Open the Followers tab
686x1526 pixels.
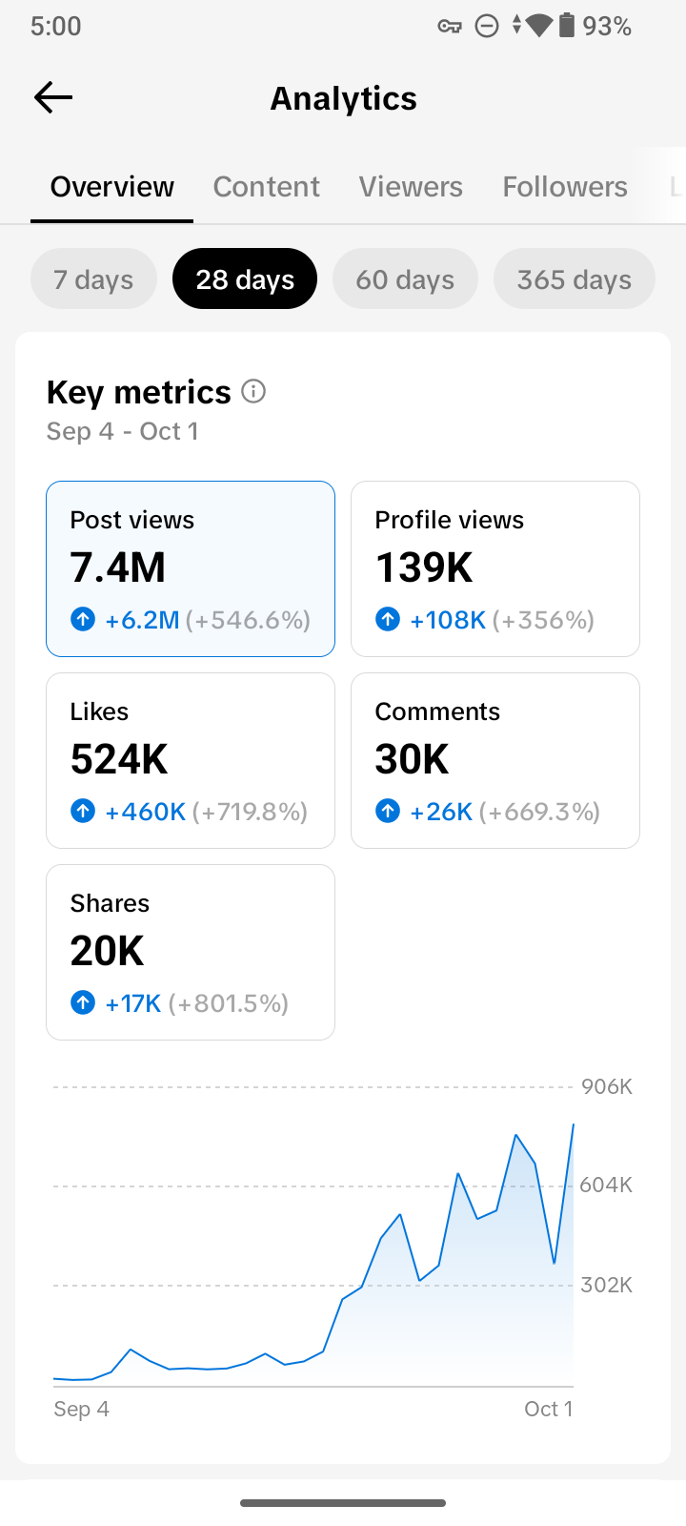click(x=565, y=187)
